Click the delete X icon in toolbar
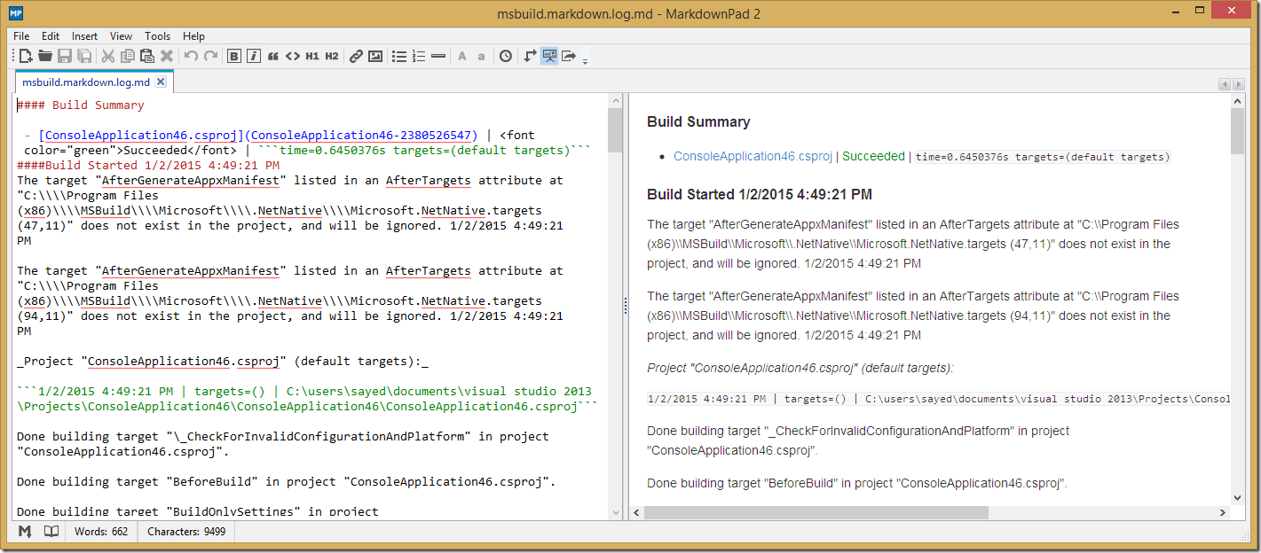 [167, 56]
